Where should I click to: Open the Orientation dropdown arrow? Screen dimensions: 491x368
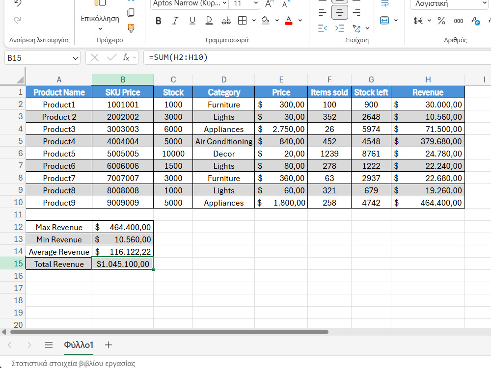tap(368, 28)
